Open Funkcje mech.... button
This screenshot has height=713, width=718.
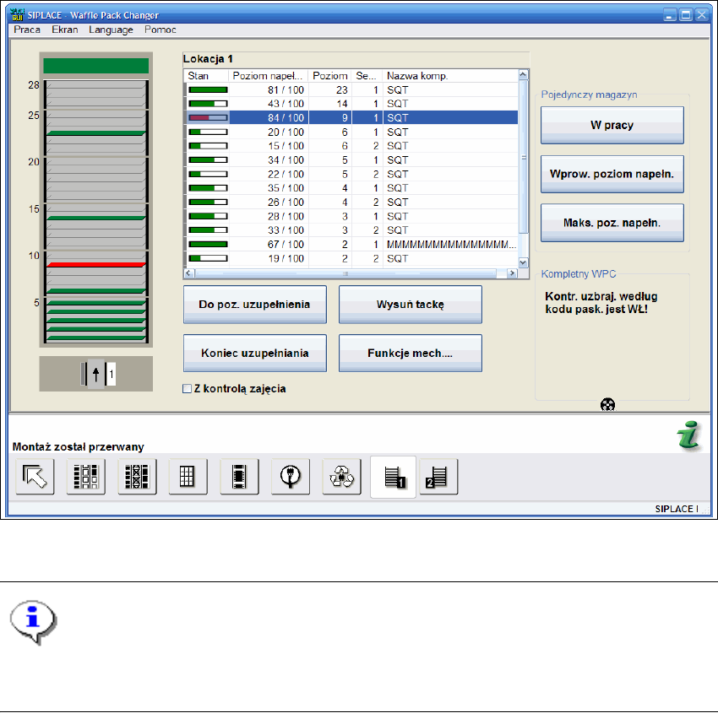411,353
